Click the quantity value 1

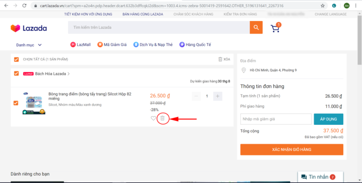pos(207,96)
